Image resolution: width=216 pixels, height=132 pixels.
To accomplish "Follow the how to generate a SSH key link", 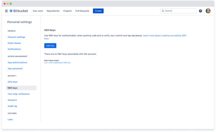I will 60,63.
